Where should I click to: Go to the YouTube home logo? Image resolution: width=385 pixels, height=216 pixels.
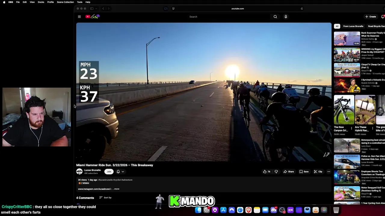coord(92,16)
